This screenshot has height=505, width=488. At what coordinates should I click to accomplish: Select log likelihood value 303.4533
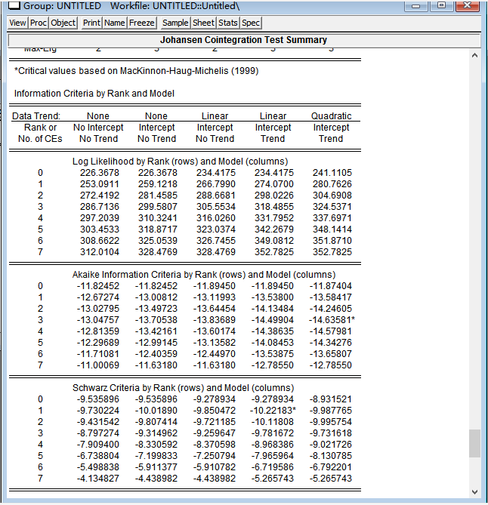[100, 229]
